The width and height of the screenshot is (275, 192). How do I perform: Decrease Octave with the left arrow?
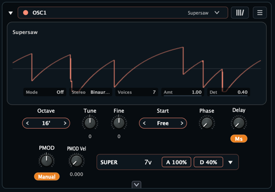(x=27, y=123)
